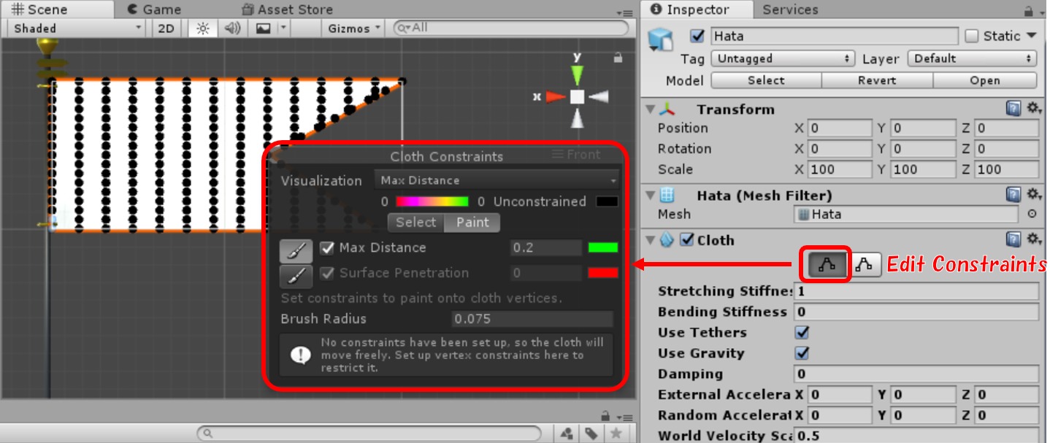
Task: Click the Revert model button
Action: point(876,80)
